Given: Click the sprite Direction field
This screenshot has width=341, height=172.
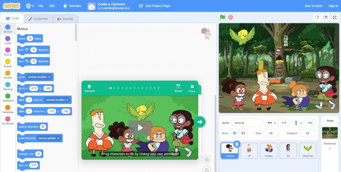Looking at the screenshot, I should click(x=307, y=133).
